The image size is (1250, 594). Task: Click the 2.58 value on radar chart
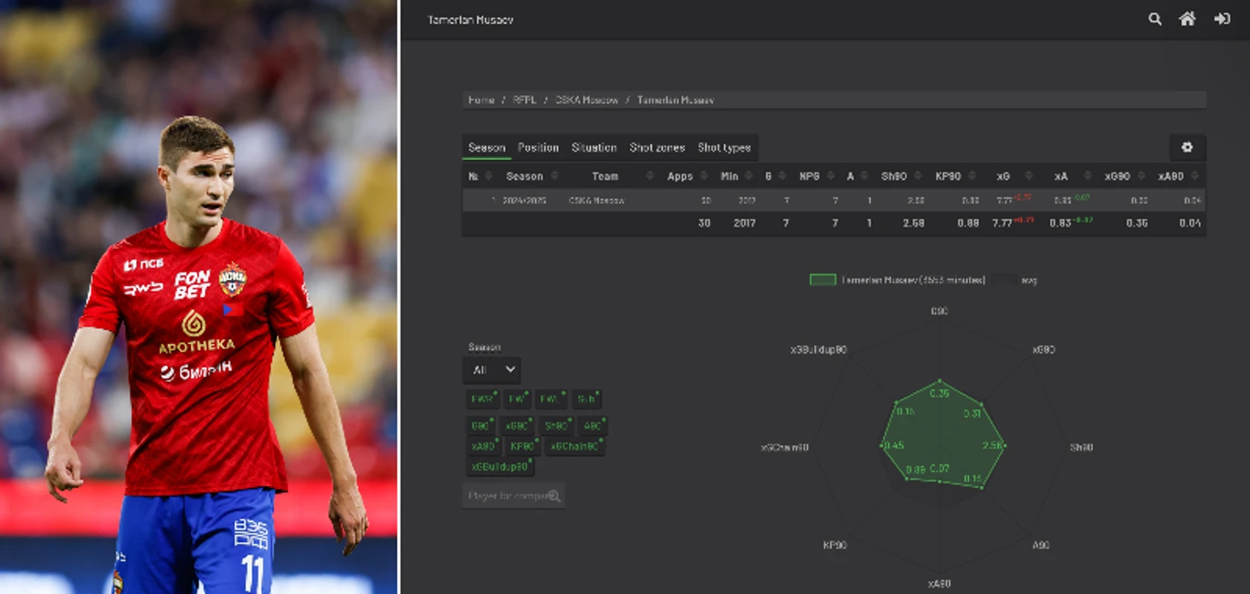991,446
